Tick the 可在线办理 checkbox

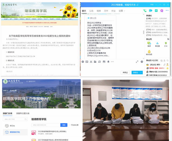click(70, 125)
